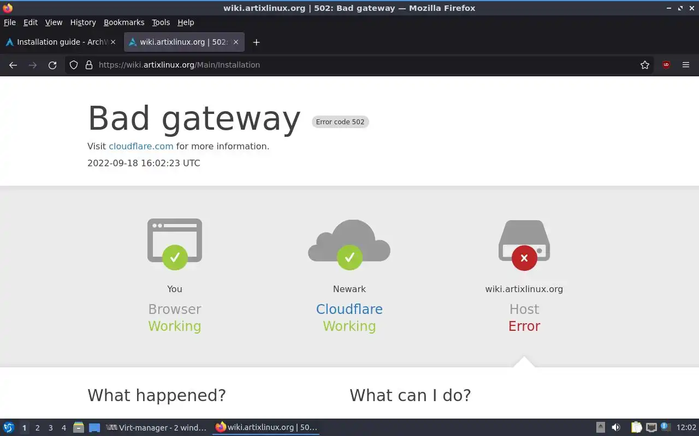
Task: Show site security padlock information
Action: (x=89, y=65)
